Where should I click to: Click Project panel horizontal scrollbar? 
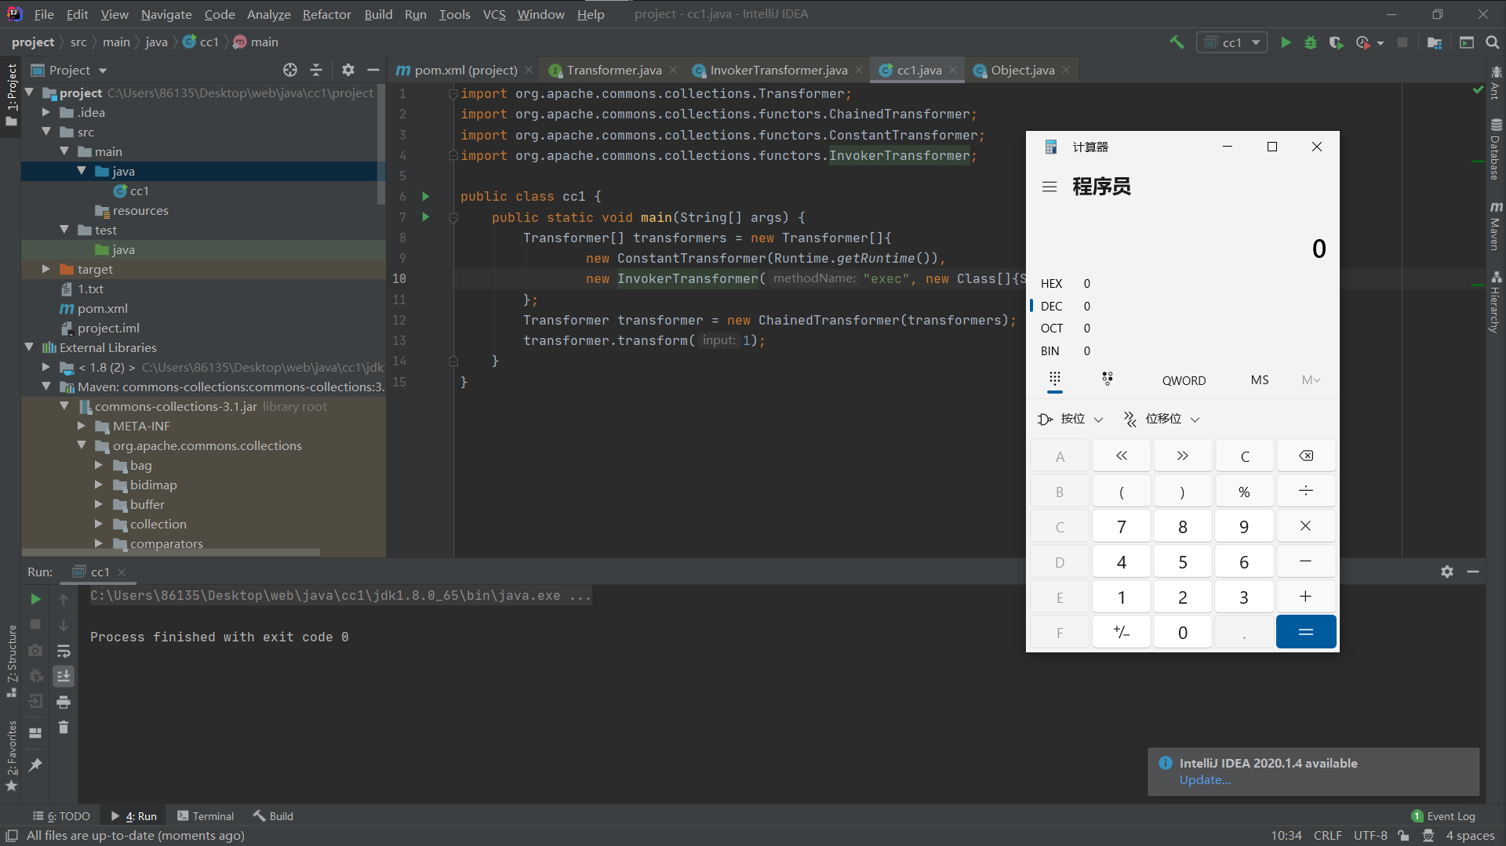(x=171, y=552)
